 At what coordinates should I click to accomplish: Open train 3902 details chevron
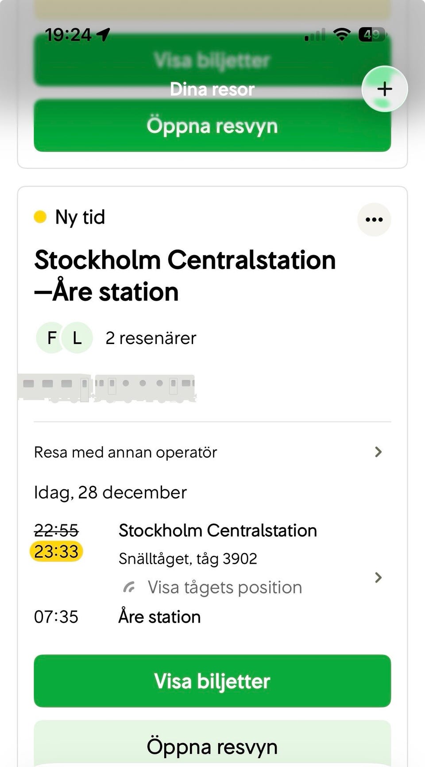[378, 577]
